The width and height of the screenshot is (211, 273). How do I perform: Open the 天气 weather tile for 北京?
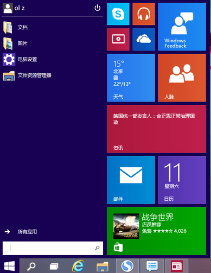click(x=131, y=78)
